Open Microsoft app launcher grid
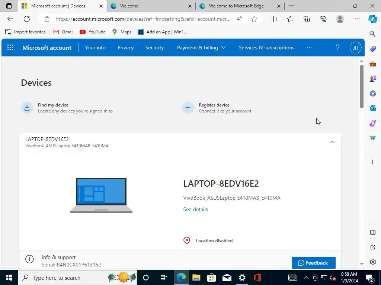The height and width of the screenshot is (285, 381). tap(10, 47)
